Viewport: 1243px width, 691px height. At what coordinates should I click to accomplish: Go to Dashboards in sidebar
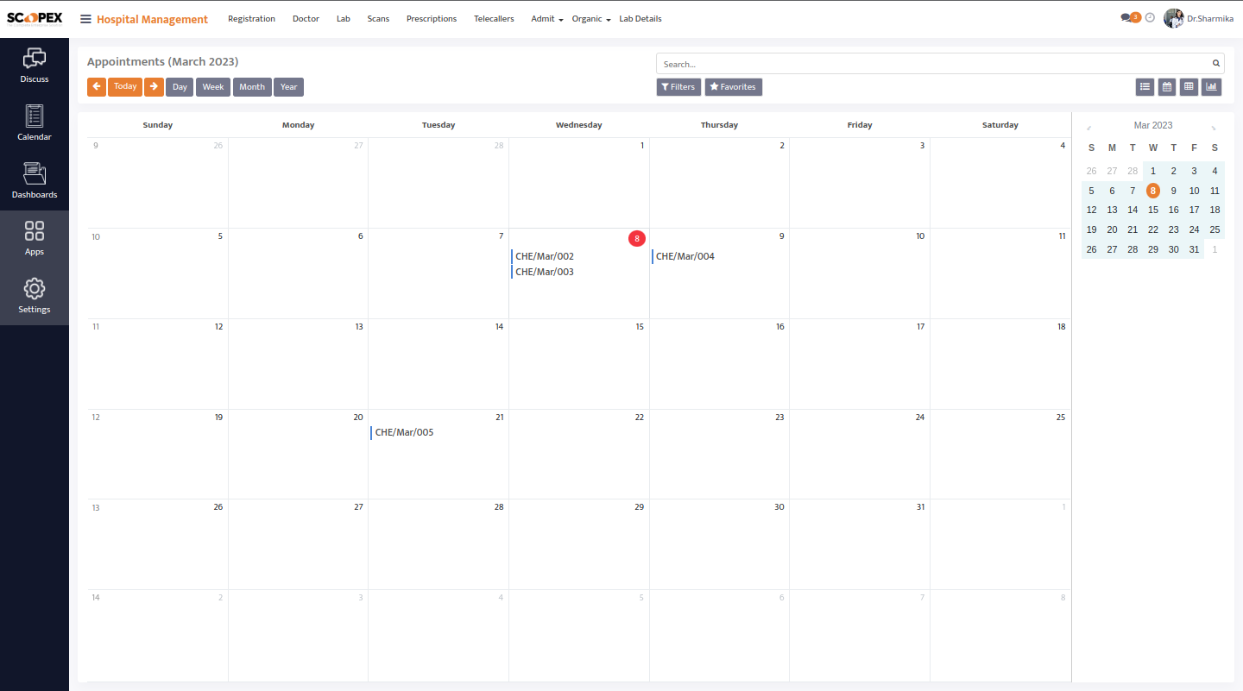(x=35, y=182)
